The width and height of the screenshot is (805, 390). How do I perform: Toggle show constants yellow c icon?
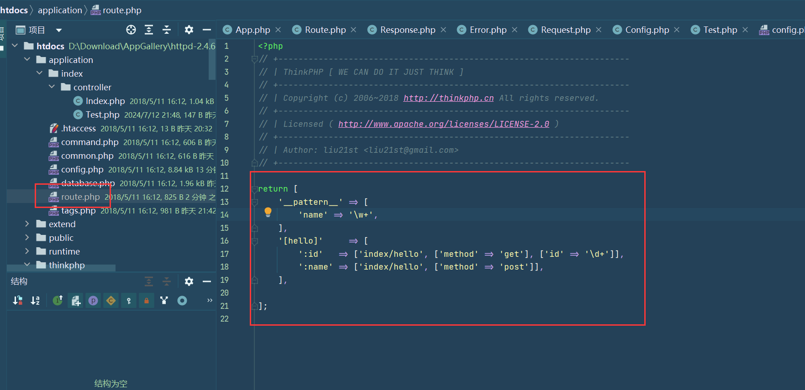[x=111, y=301]
